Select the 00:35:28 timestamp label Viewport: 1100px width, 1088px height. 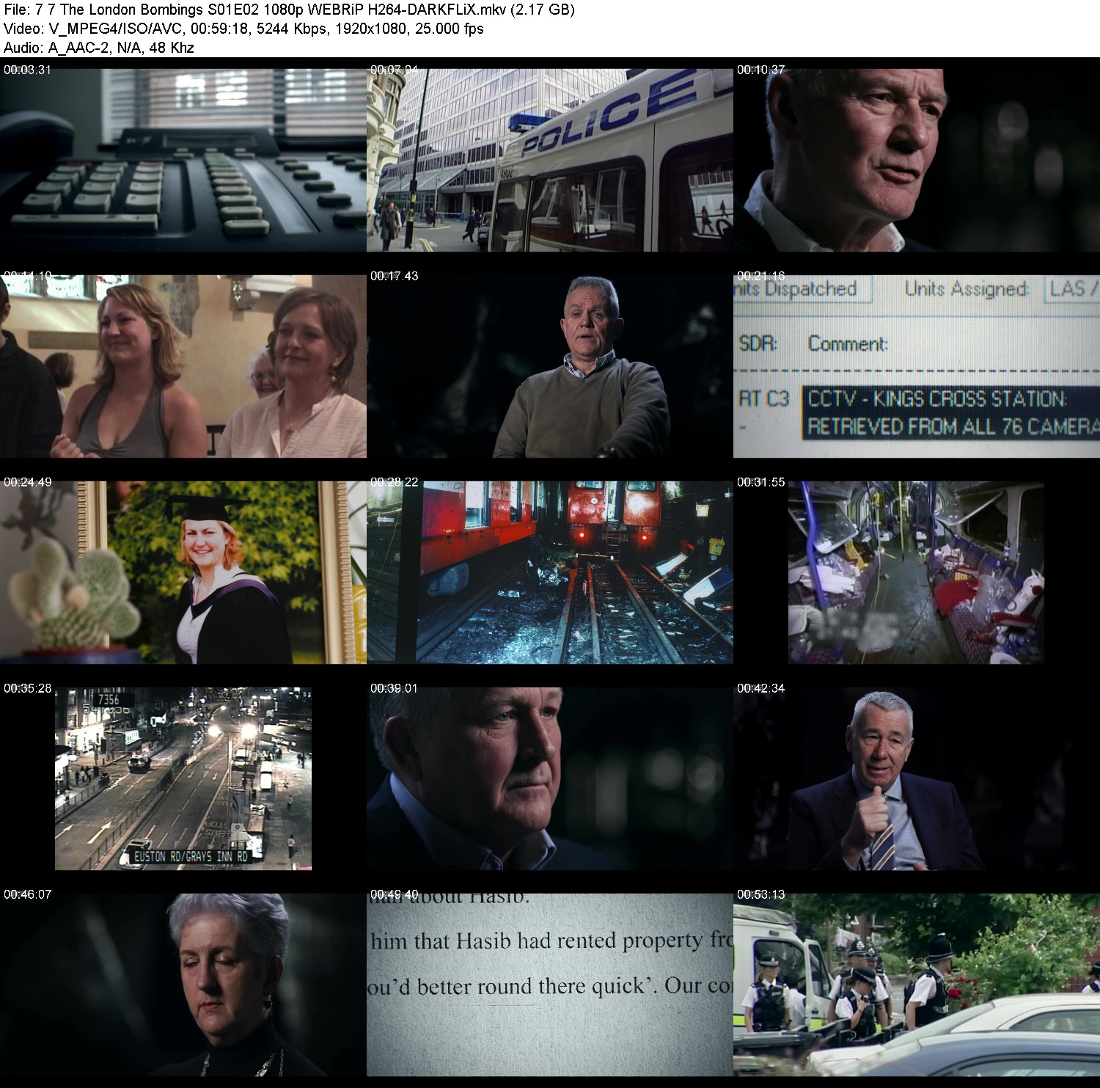[27, 688]
